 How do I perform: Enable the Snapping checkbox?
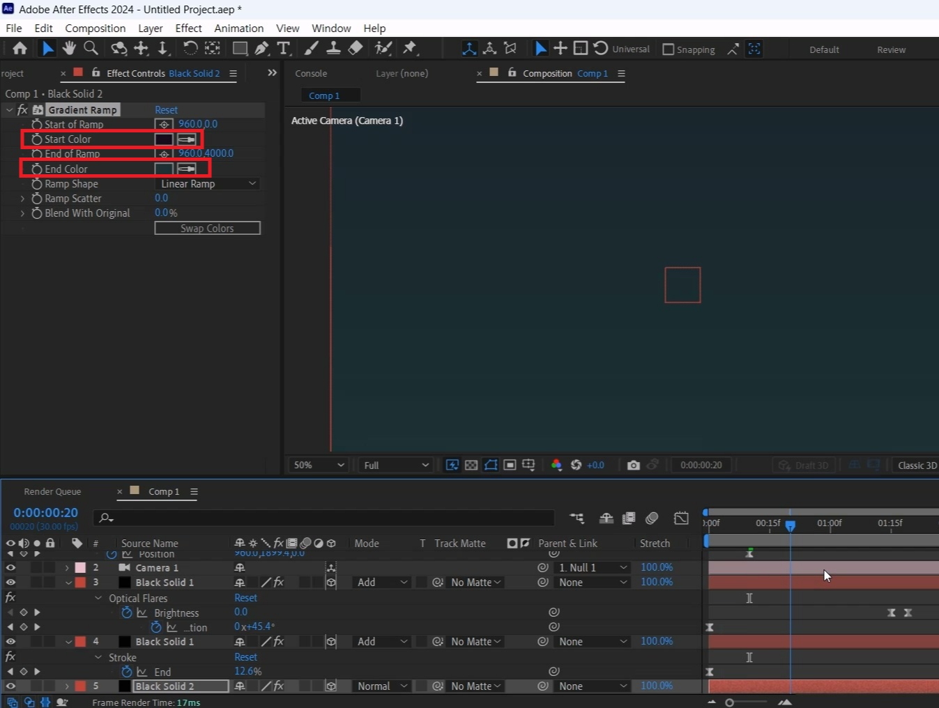click(668, 49)
